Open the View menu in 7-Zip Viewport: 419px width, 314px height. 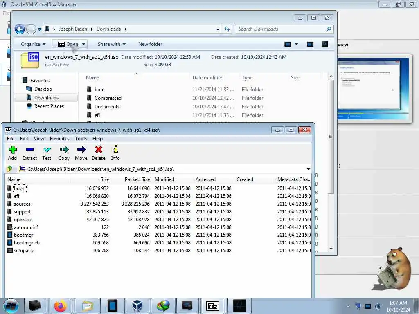(39, 139)
